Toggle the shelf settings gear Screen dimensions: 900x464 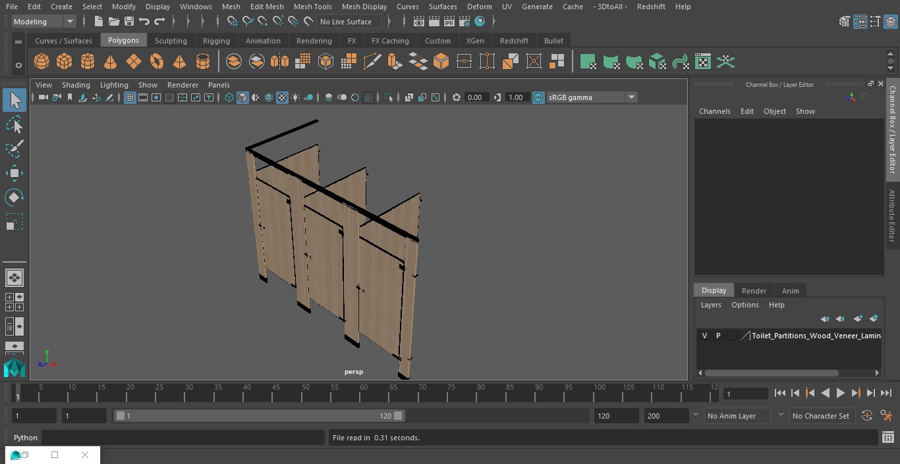(18, 65)
